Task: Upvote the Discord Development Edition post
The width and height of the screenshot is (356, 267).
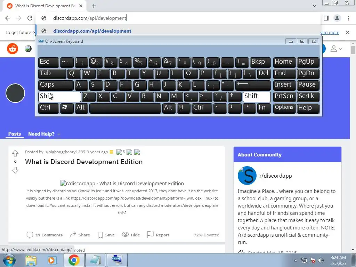Action: pyautogui.click(x=15, y=153)
